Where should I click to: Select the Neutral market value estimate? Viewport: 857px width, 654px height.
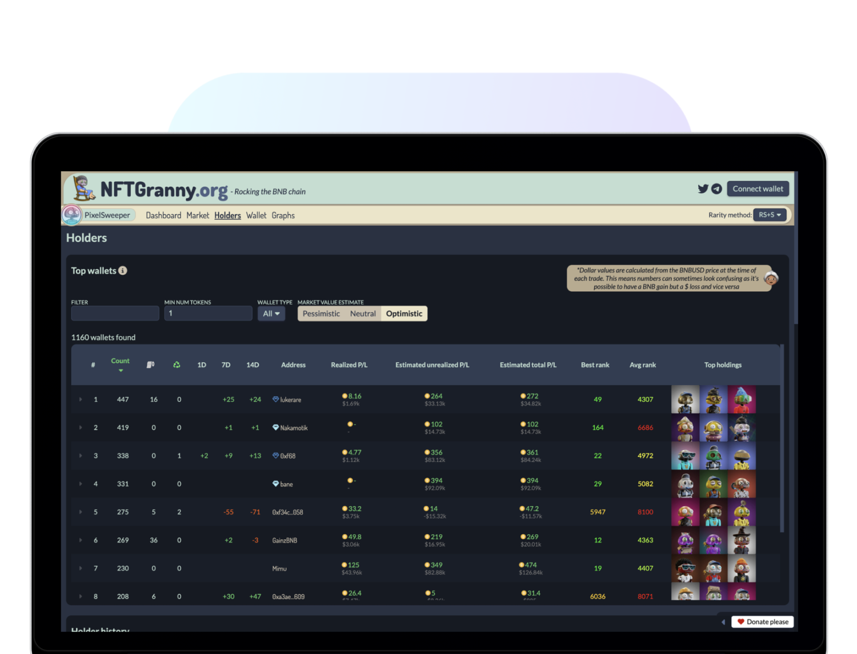point(363,314)
